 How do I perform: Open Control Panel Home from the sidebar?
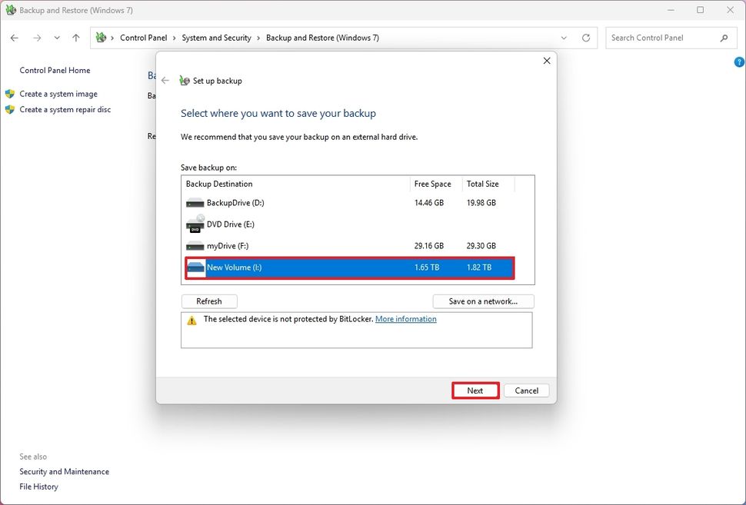coord(55,70)
